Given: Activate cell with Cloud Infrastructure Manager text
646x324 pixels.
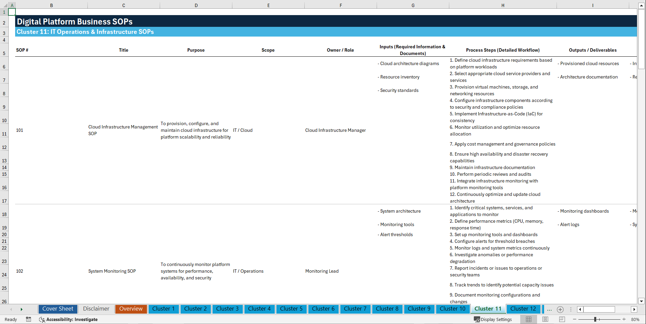Looking at the screenshot, I should pos(335,130).
